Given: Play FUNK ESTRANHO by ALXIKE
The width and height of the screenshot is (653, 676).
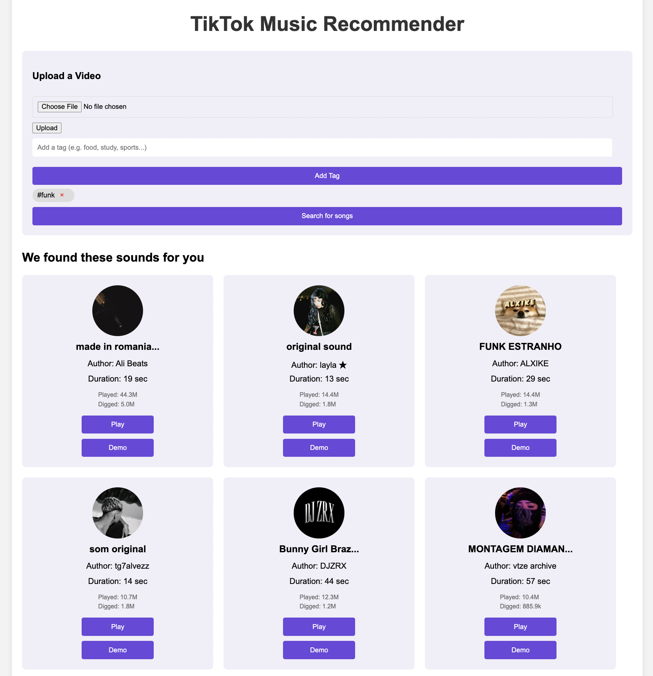Looking at the screenshot, I should click(520, 424).
